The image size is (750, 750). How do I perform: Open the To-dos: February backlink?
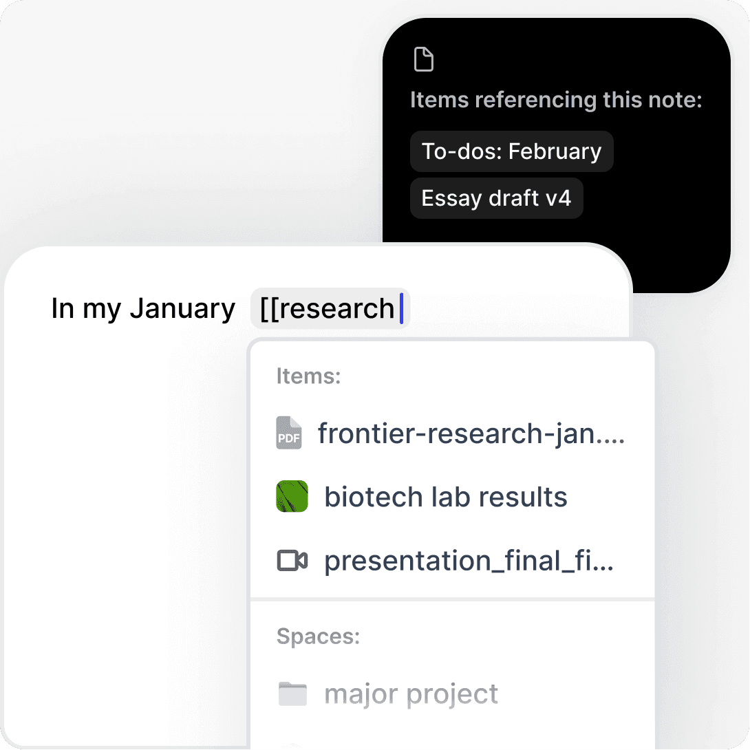click(x=511, y=151)
